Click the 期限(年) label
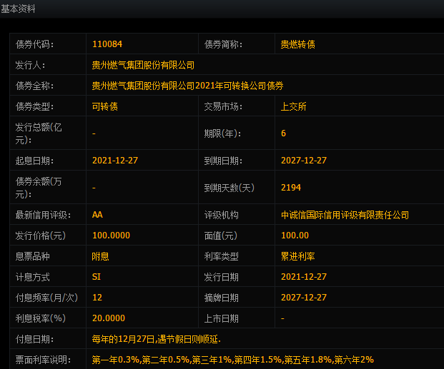 pyautogui.click(x=222, y=133)
